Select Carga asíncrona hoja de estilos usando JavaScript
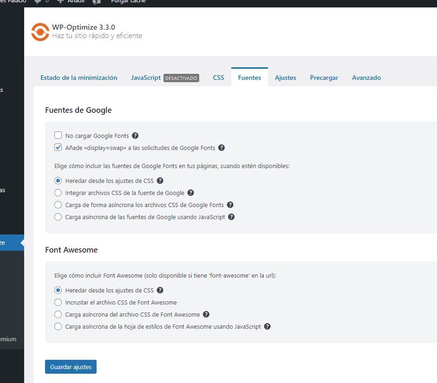Screen dimensions: 437x383 coord(58,326)
